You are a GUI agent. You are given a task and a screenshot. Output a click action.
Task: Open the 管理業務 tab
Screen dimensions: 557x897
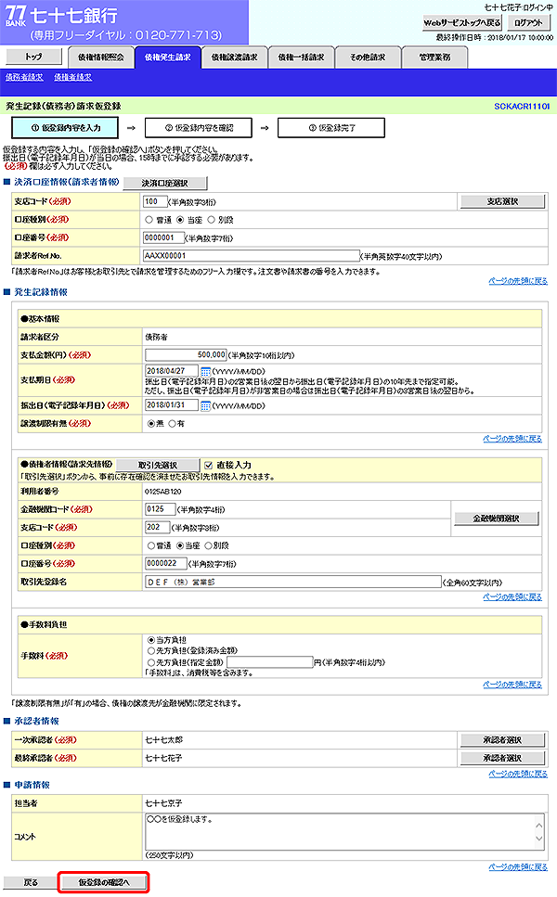(x=434, y=58)
